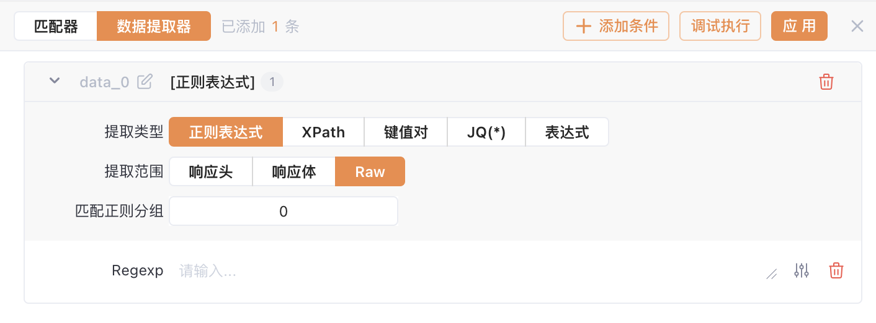Set extraction scope to 响应头
876x323 pixels.
[211, 172]
